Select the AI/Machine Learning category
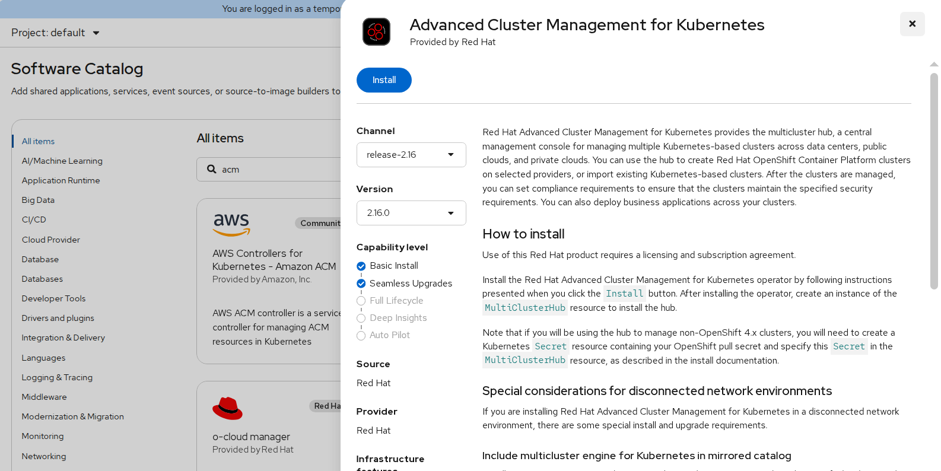This screenshot has width=941, height=471. 62,161
